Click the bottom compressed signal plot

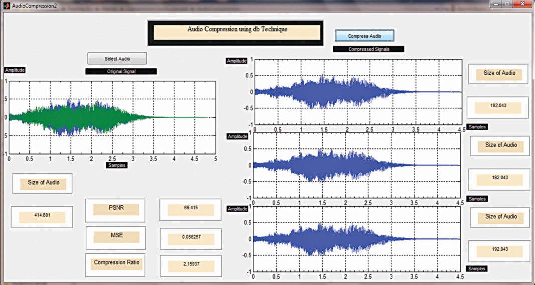click(x=357, y=239)
